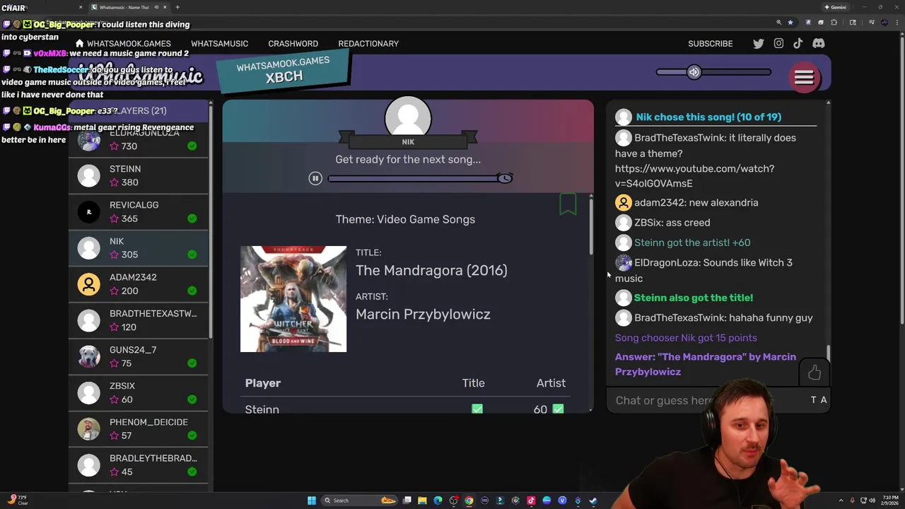Click Chrome icon in taskbar
The height and width of the screenshot is (509, 905).
point(469,501)
